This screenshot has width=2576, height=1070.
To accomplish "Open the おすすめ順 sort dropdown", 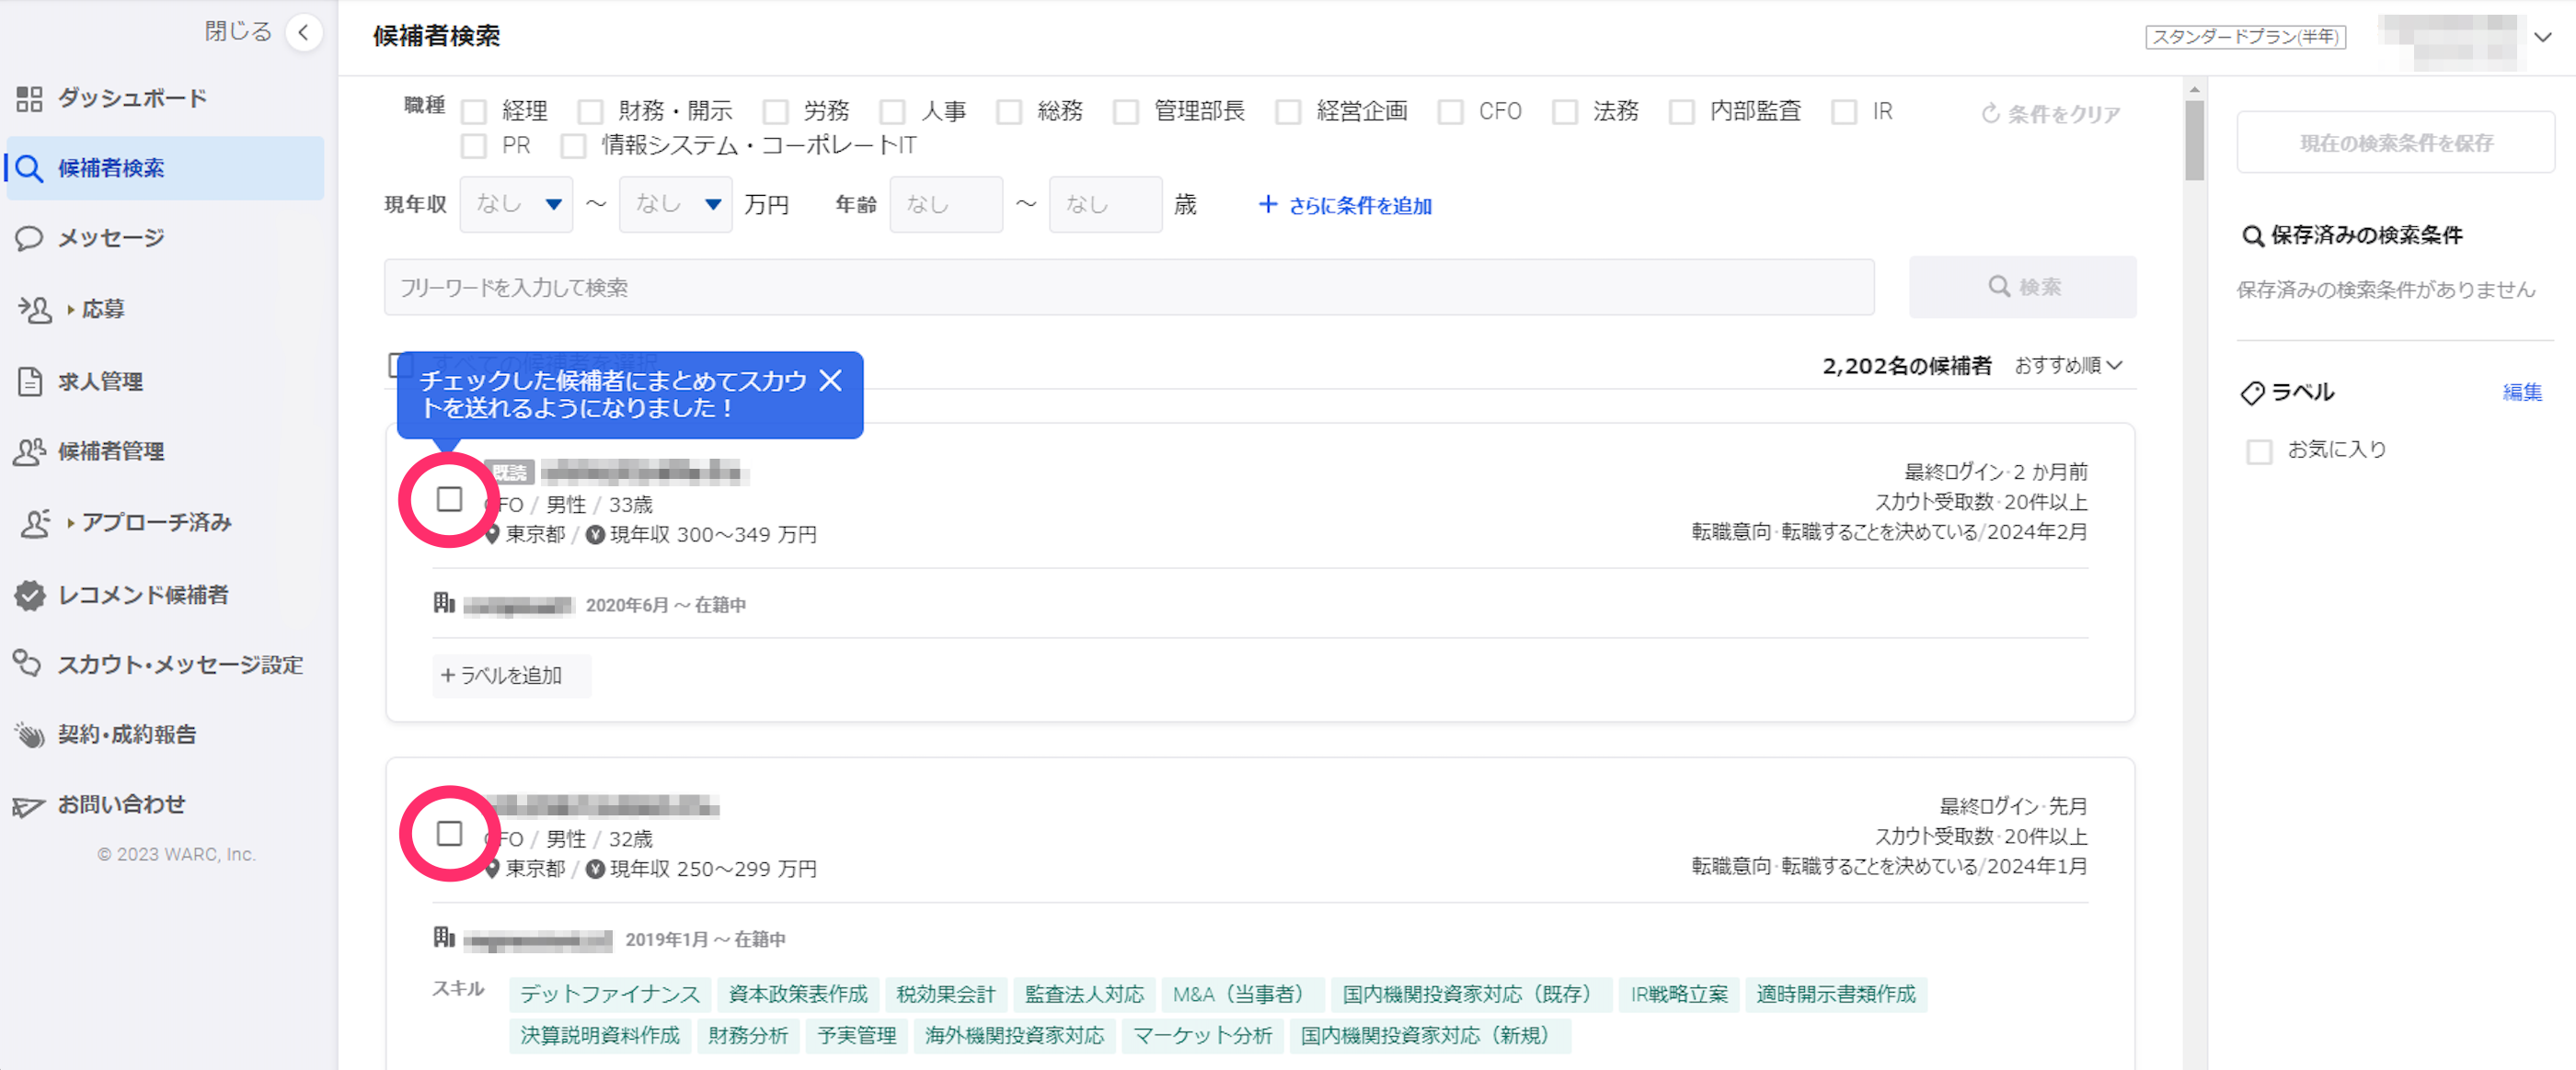I will (x=2068, y=366).
